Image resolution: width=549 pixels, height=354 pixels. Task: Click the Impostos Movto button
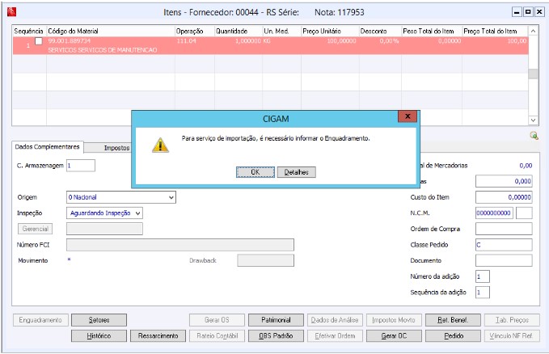[394, 320]
